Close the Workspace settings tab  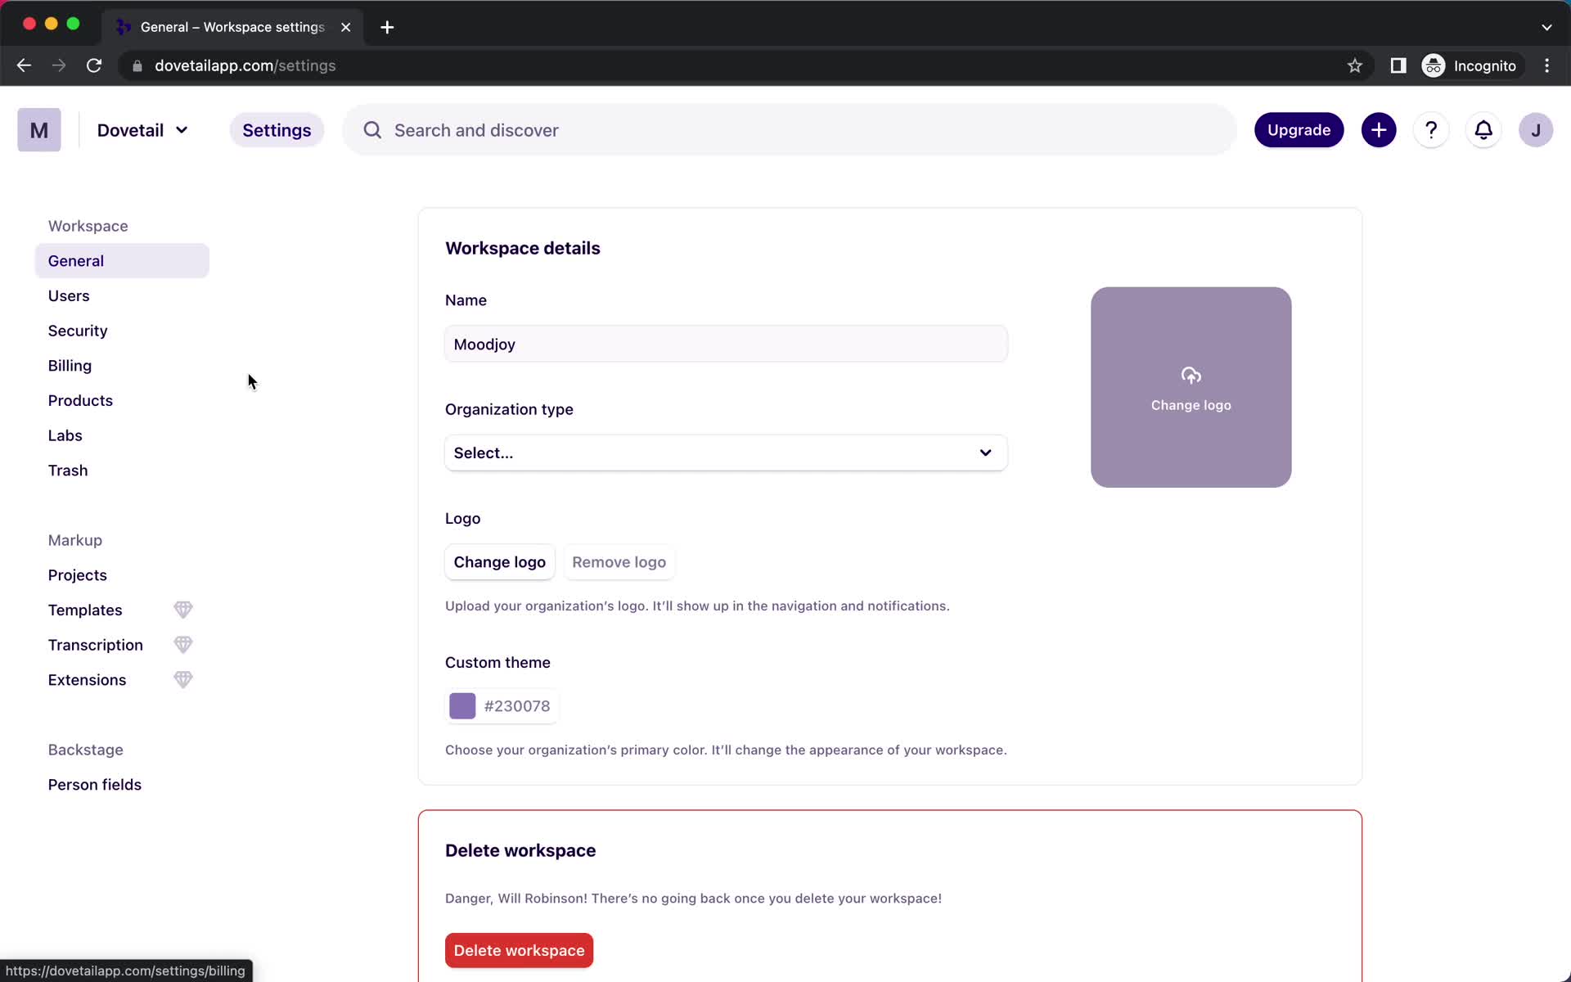pos(346,27)
